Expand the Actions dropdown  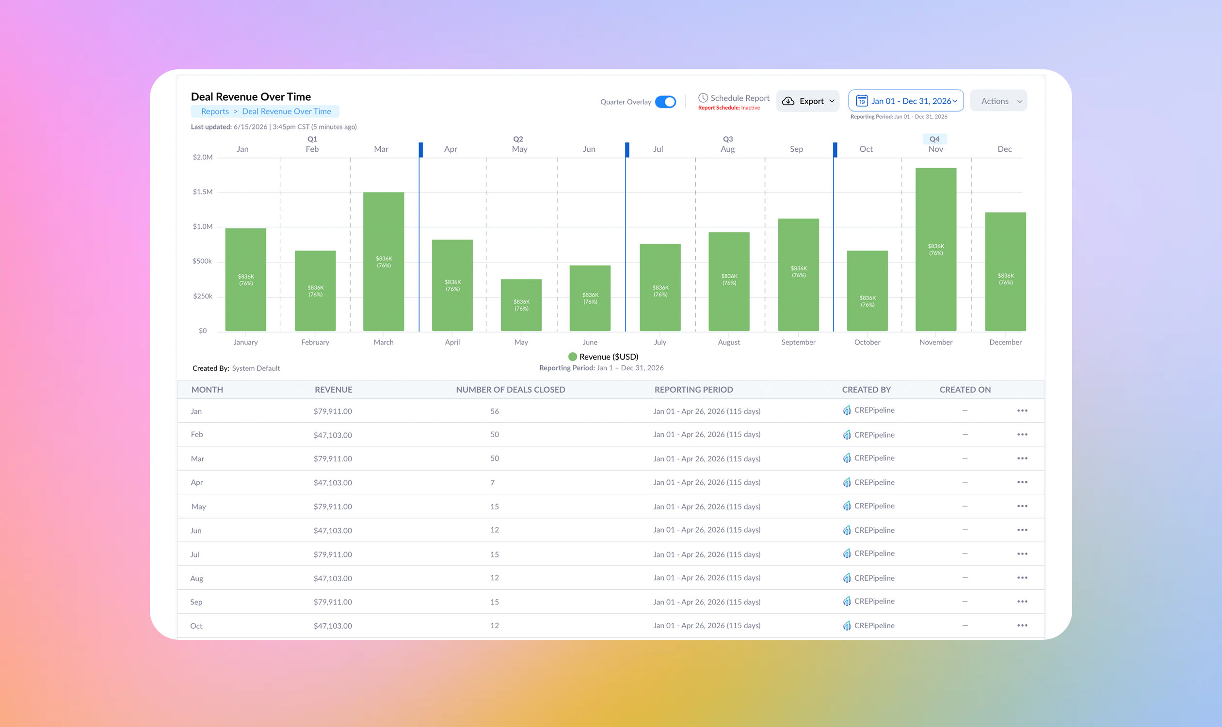(x=998, y=101)
